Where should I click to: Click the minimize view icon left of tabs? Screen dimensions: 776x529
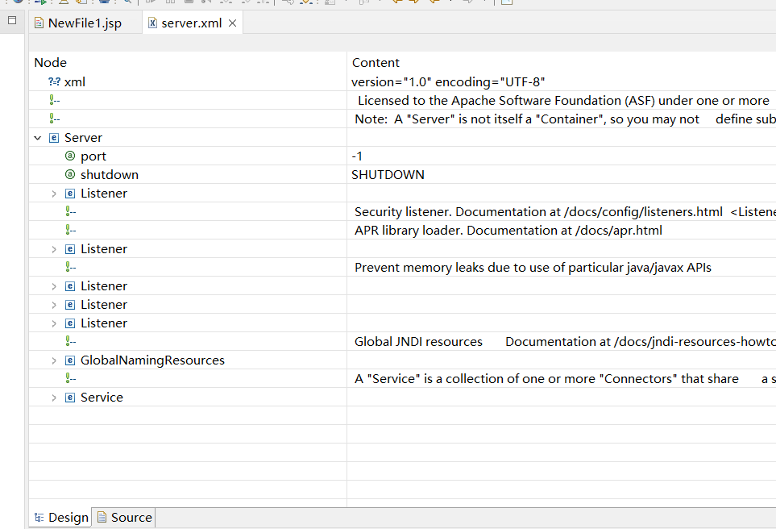point(12,20)
